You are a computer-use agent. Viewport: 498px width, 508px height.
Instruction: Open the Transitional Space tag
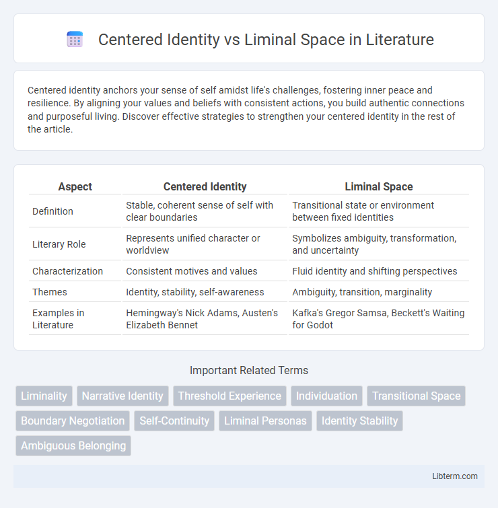click(x=417, y=396)
